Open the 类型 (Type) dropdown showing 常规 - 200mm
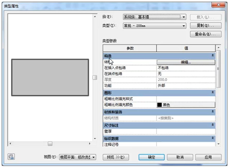229x168 pixels. (x=184, y=26)
